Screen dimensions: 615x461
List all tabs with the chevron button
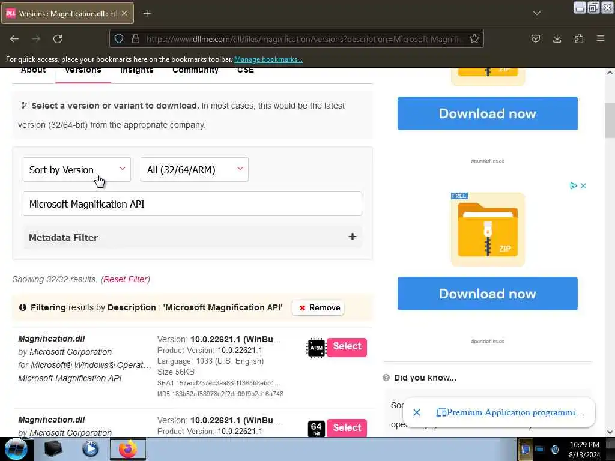click(537, 13)
